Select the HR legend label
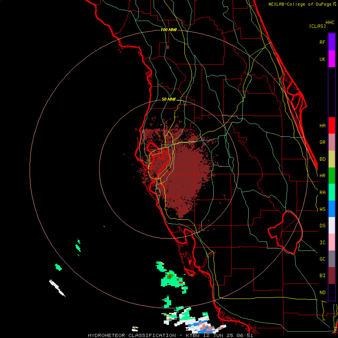The width and height of the screenshot is (338, 338). coord(322,176)
